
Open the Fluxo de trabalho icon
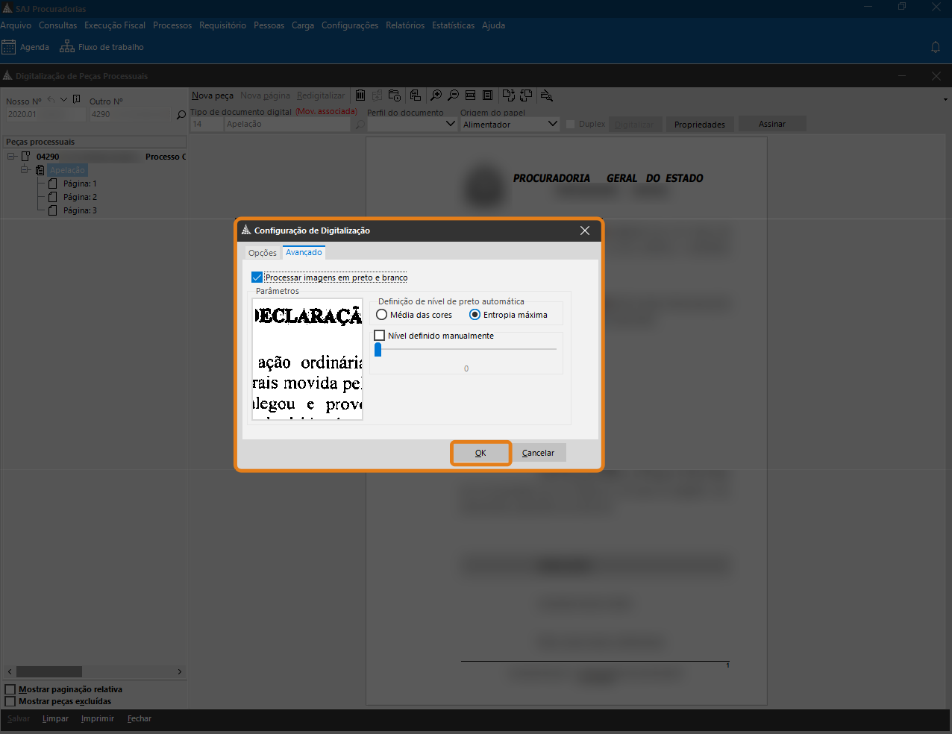pos(67,47)
